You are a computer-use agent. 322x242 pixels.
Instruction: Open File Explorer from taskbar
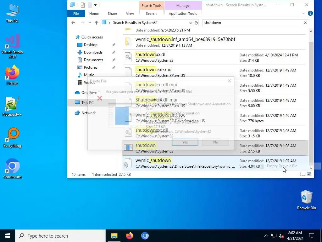114,236
